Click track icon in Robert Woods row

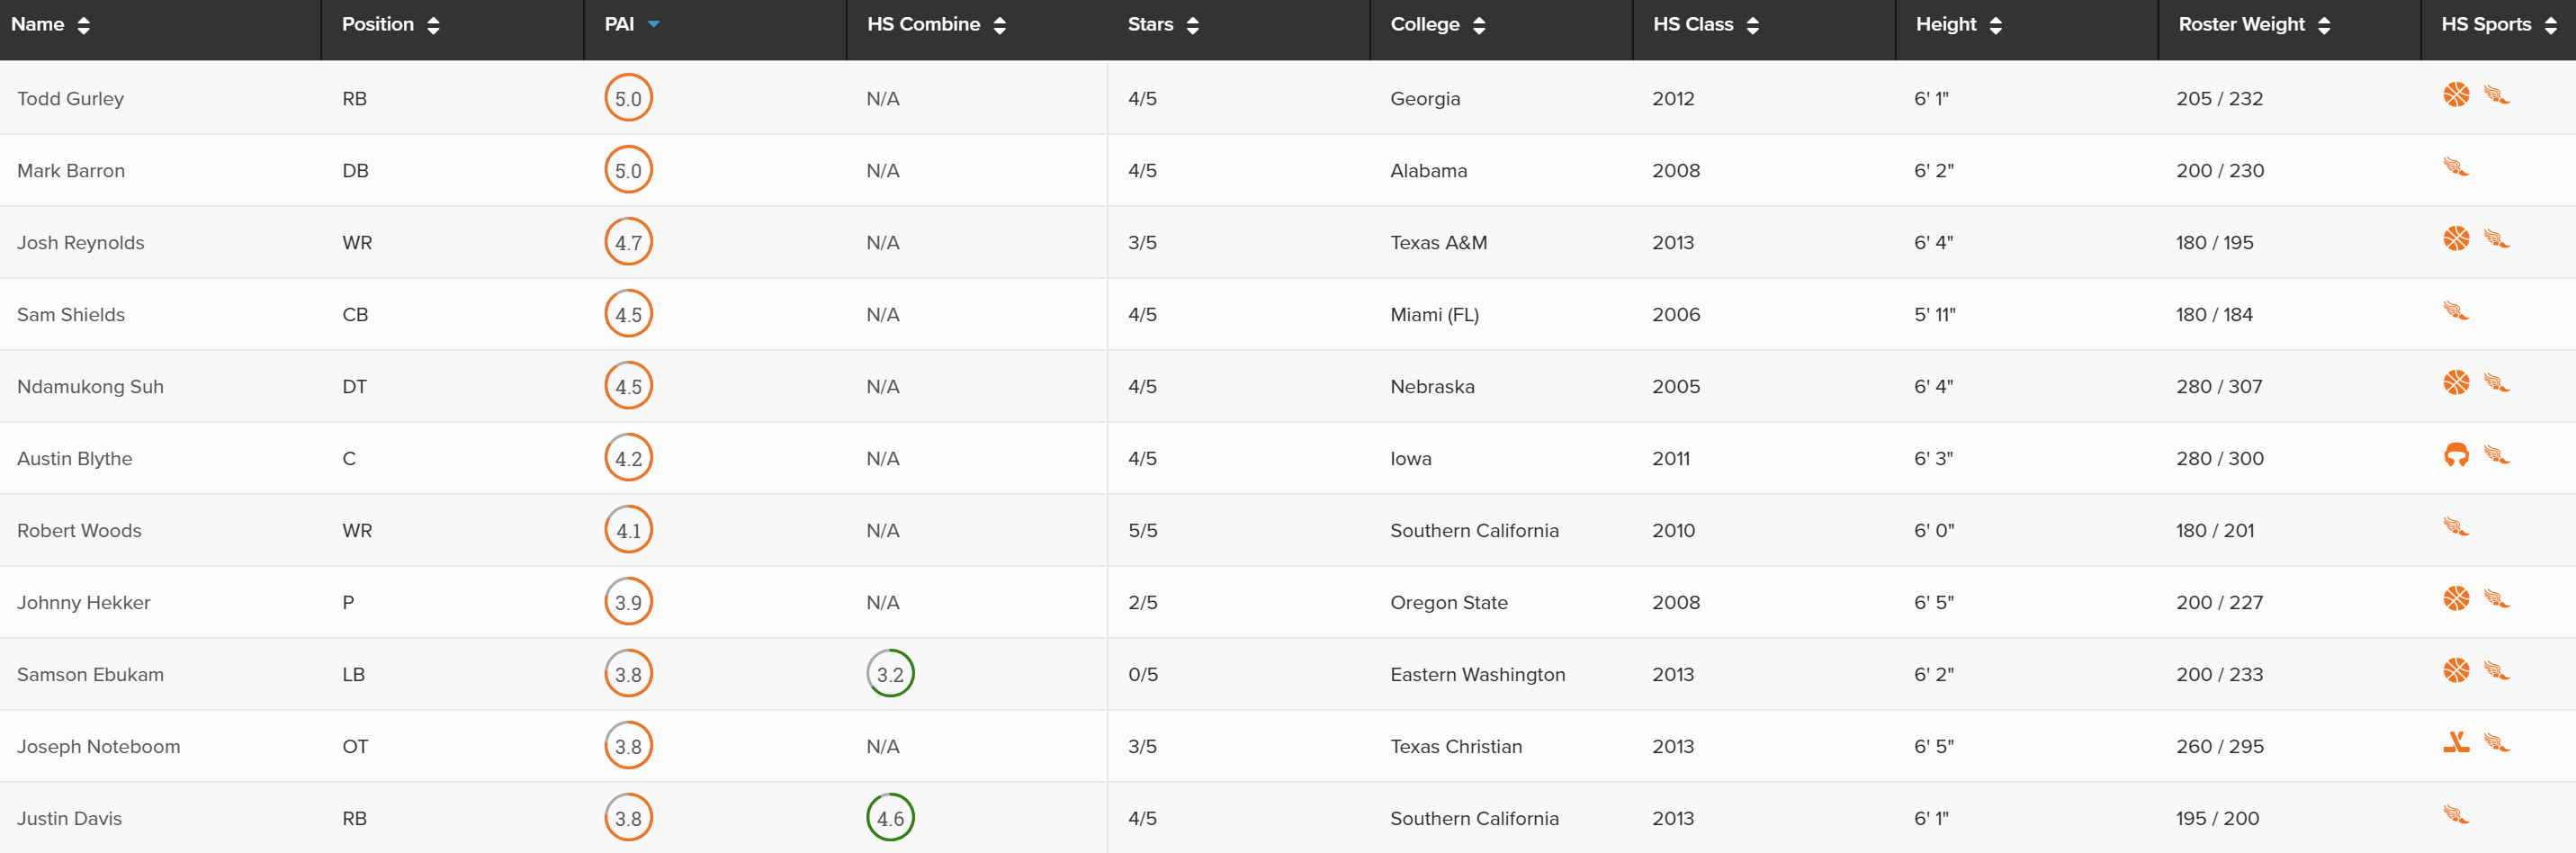pyautogui.click(x=2456, y=527)
